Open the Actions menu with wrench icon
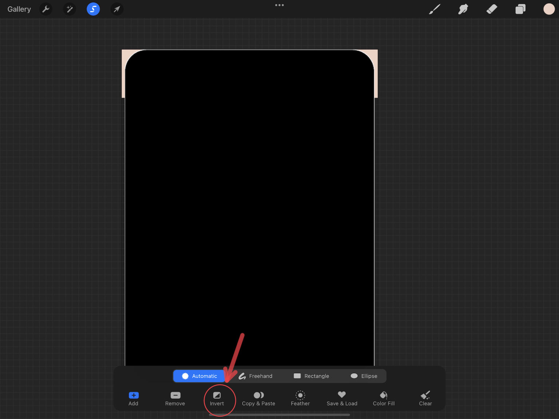The width and height of the screenshot is (559, 419). (45, 9)
